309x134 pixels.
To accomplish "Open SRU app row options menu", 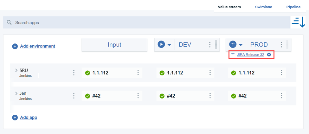I will pos(74,73).
